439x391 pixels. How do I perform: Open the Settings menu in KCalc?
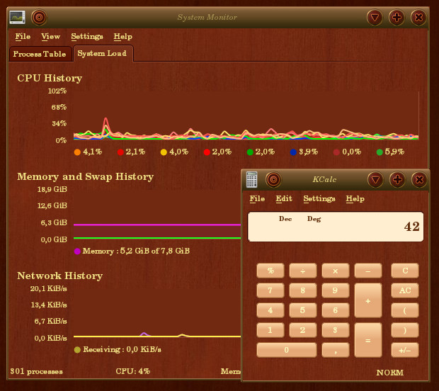[319, 198]
